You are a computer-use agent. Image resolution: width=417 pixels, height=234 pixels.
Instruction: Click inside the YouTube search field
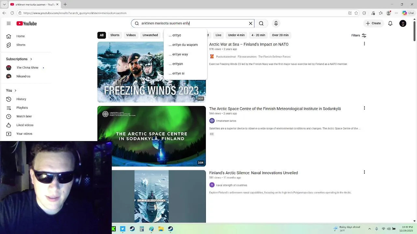pos(192,23)
